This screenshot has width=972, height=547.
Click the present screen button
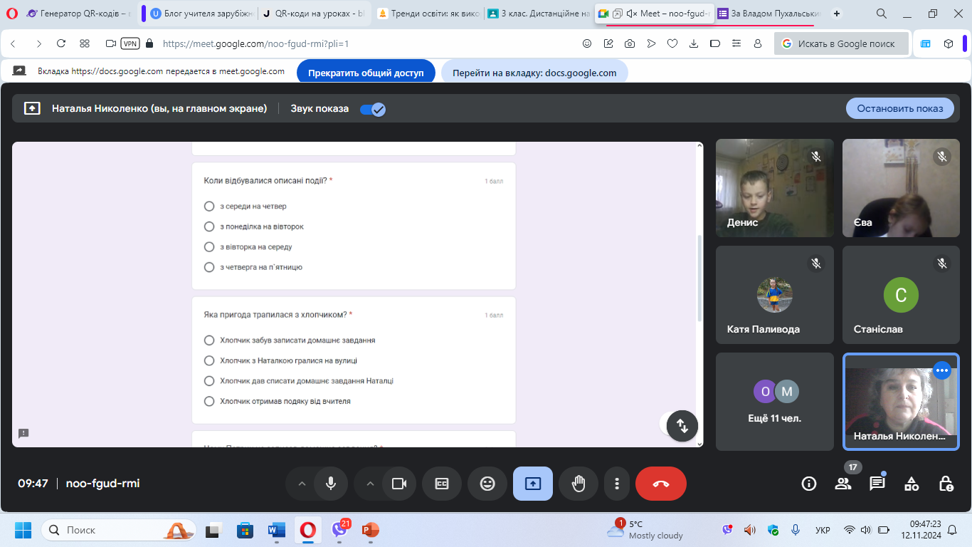point(533,484)
